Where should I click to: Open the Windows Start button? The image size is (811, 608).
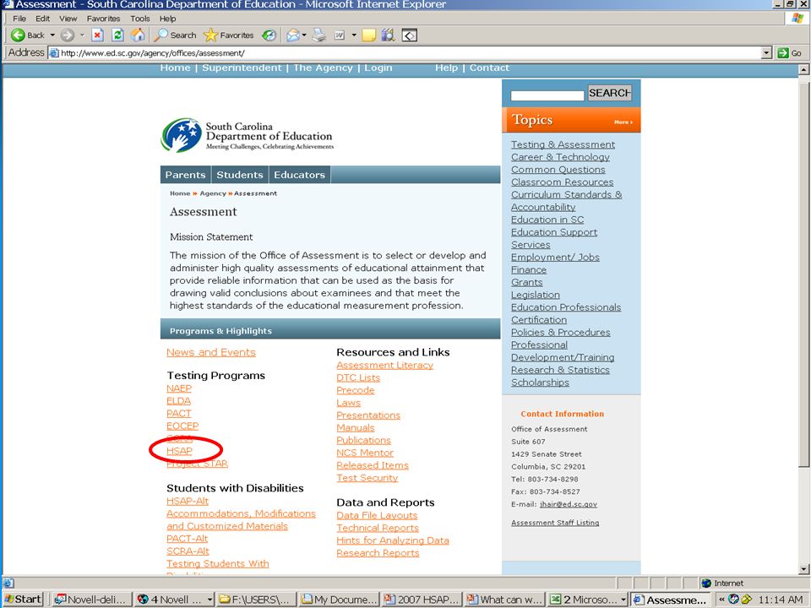point(24,600)
